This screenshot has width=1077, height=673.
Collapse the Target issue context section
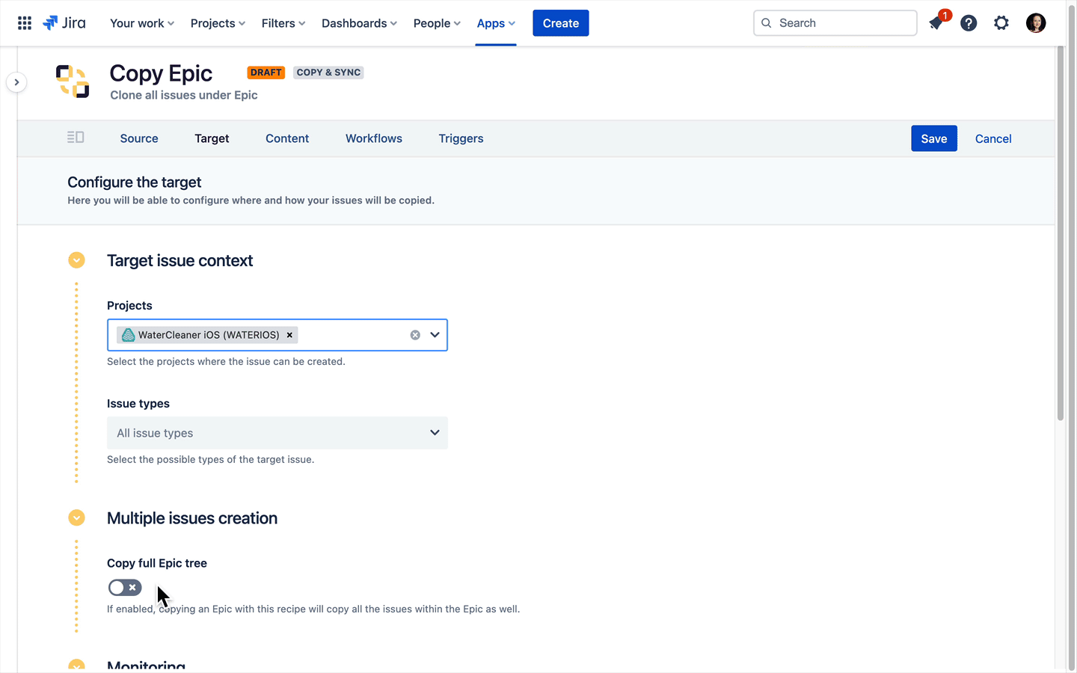pyautogui.click(x=76, y=259)
